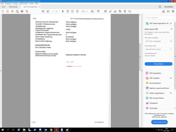Select the Hand pan tool
The image size is (176, 132).
[x=68, y=11]
